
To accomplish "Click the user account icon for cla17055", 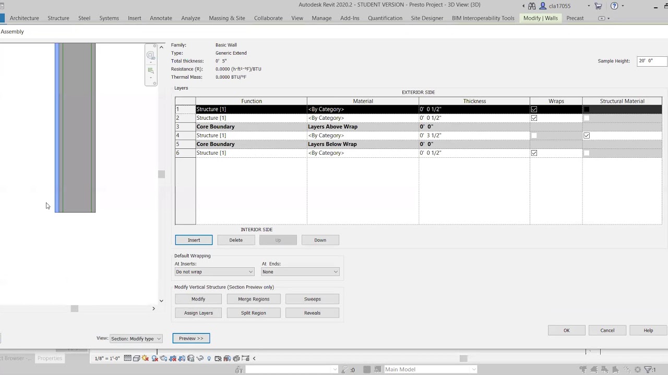I will click(543, 6).
